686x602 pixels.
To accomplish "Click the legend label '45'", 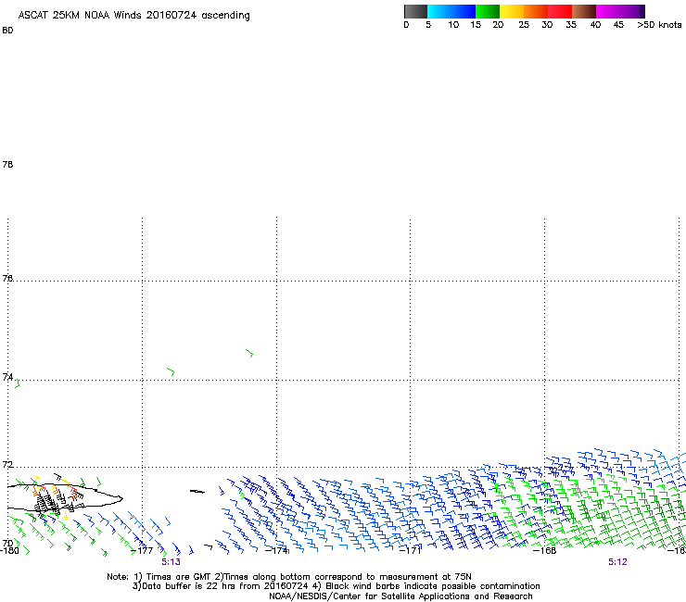I will pyautogui.click(x=618, y=25).
